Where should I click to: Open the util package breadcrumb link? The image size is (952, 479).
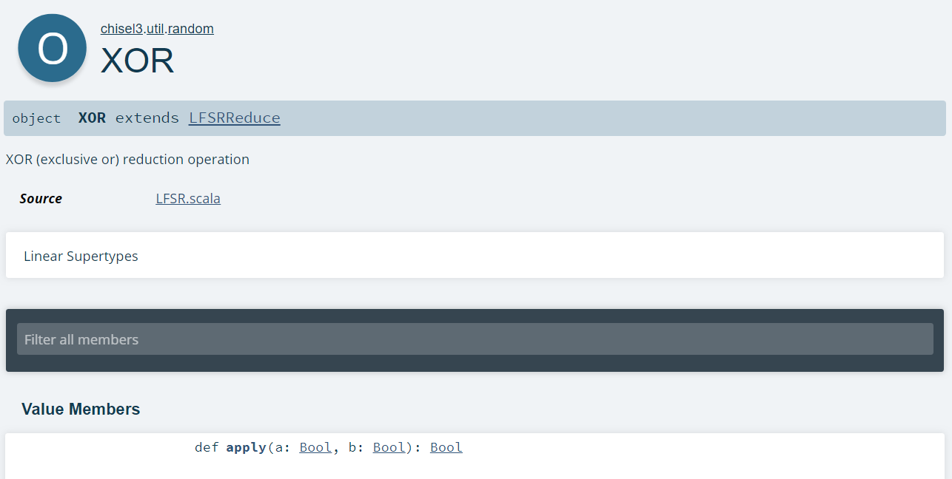click(x=156, y=28)
